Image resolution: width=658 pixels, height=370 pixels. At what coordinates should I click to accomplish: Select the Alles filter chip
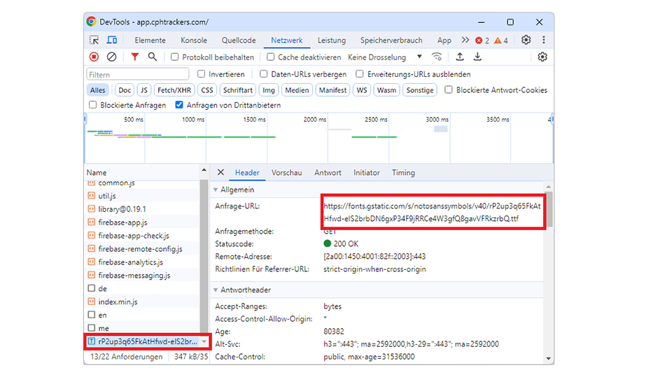(97, 90)
